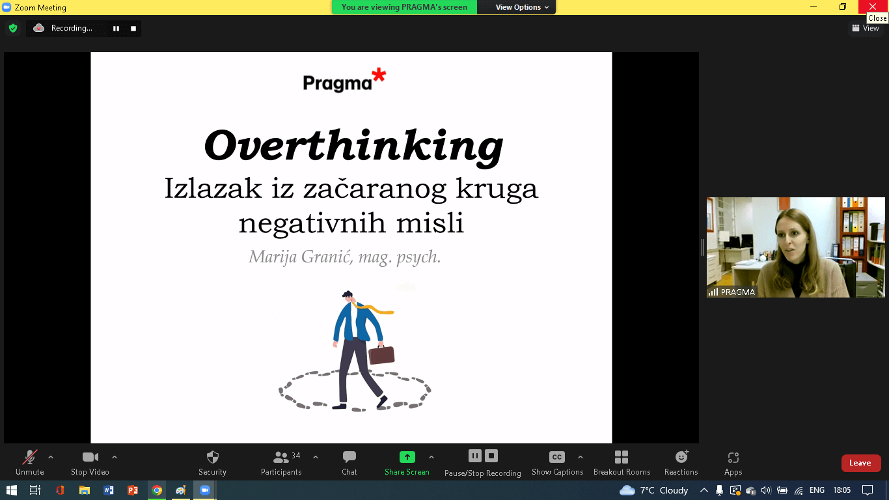Expand caption options arrow next to Show Captions
Screen dimensions: 889x500
(581, 457)
